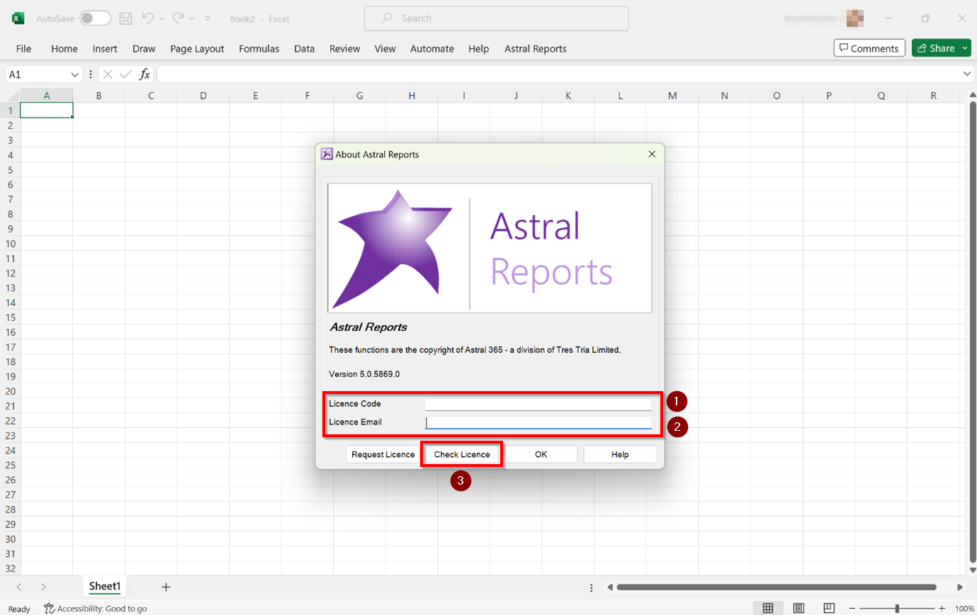The image size is (977, 615).
Task: Click the Comments button
Action: tap(869, 48)
